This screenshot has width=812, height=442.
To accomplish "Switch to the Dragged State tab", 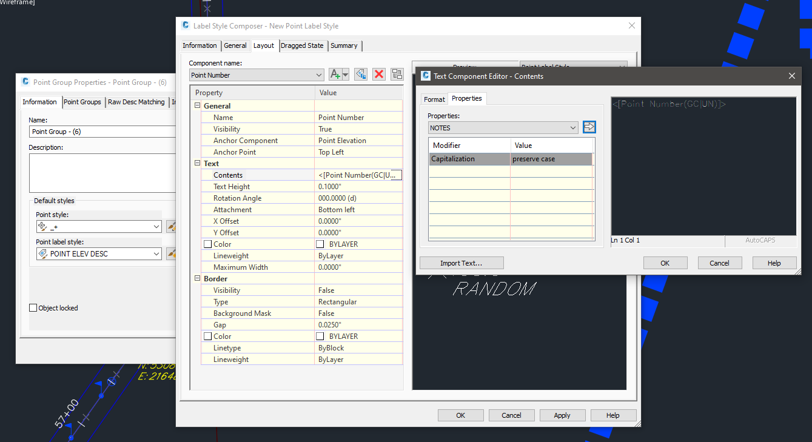I will point(302,45).
